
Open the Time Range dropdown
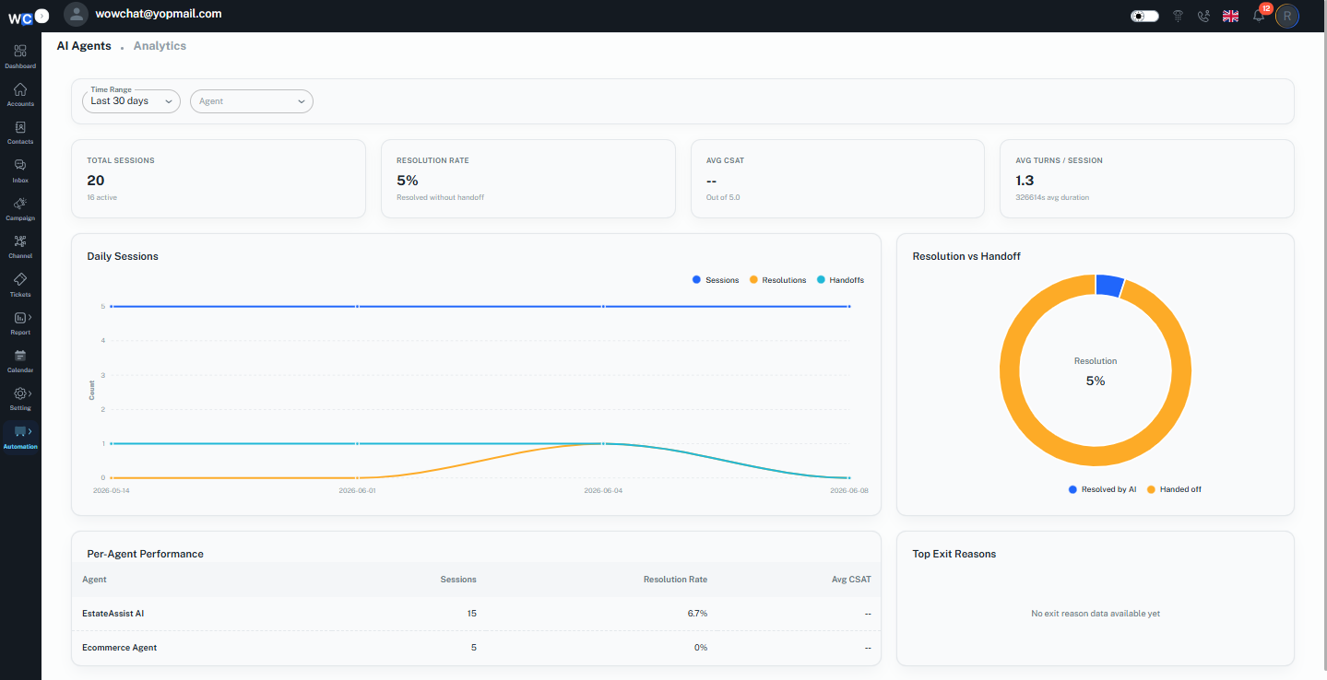tap(132, 101)
